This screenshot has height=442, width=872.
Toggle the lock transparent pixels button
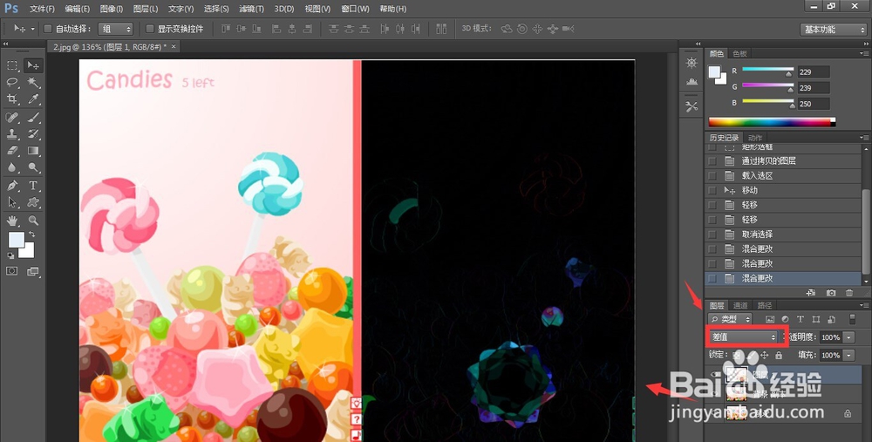click(x=737, y=355)
